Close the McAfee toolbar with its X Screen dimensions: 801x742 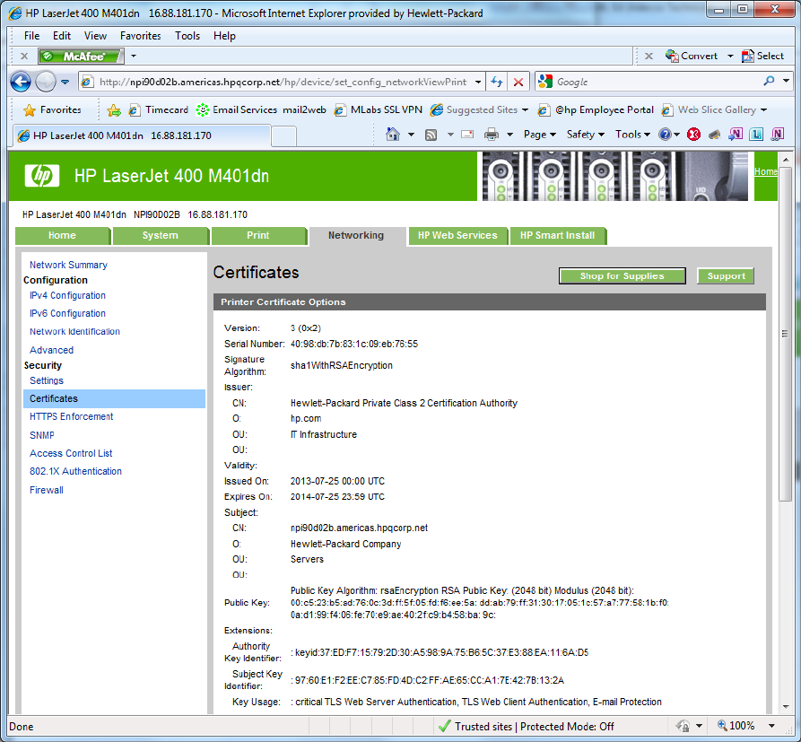point(24,57)
